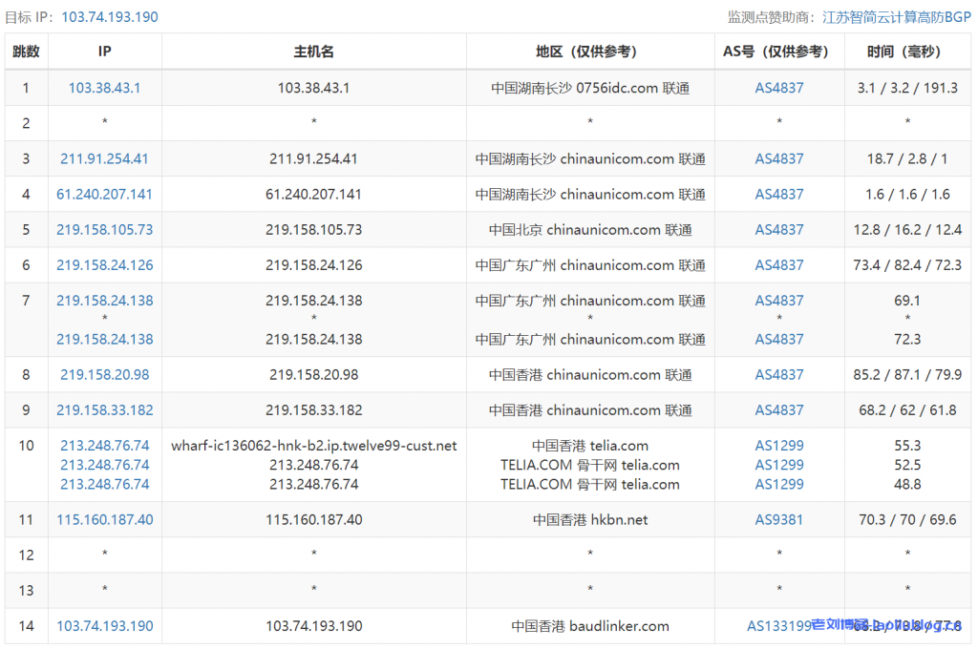Screen dimensions: 978x649
Task: Click AS4837 link in hop 1 row
Action: click(779, 88)
